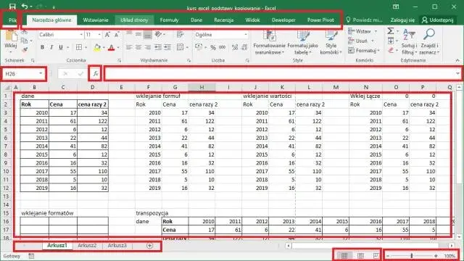Click Usuń delete cells button
Screen dimensions: 464x261
pos(361,41)
